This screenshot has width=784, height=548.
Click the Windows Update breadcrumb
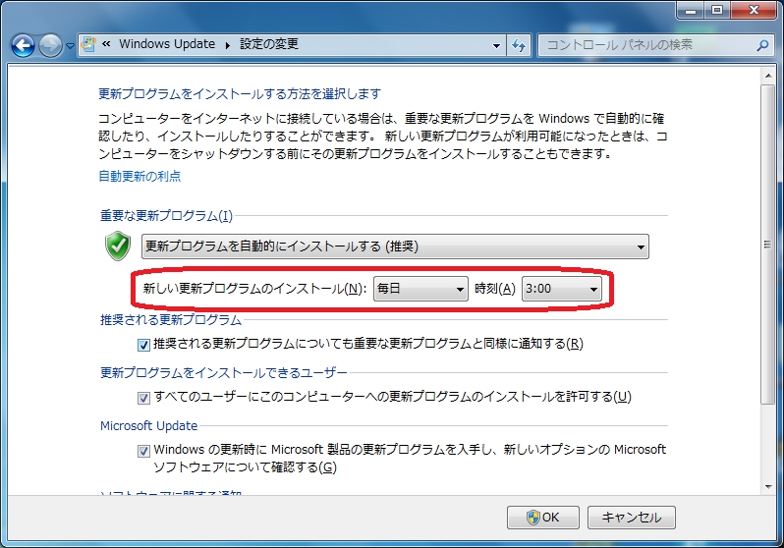pyautogui.click(x=167, y=44)
